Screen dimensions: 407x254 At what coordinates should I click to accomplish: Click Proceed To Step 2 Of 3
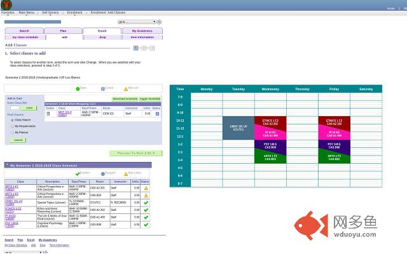coord(136,153)
